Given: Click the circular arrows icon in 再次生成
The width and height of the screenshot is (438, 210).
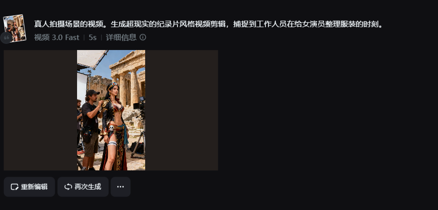Looking at the screenshot, I should click(68, 187).
